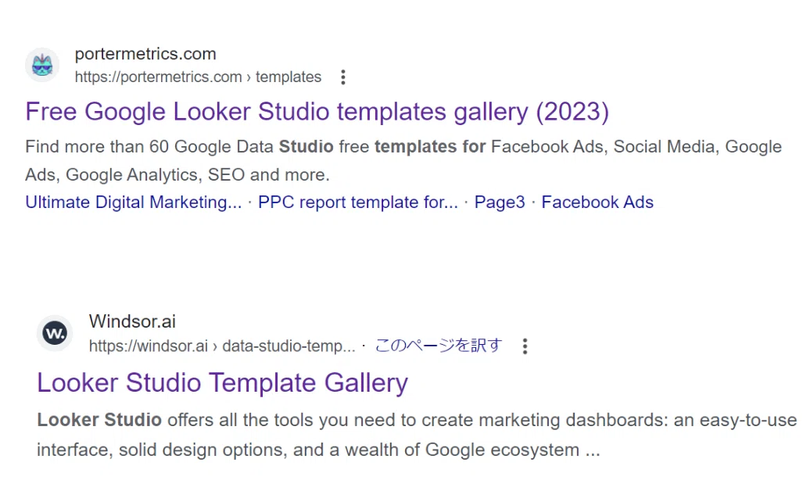This screenshot has width=810, height=484.
Task: Follow the 'Ultimate Digital Marketing...' sitelink
Action: [x=133, y=202]
